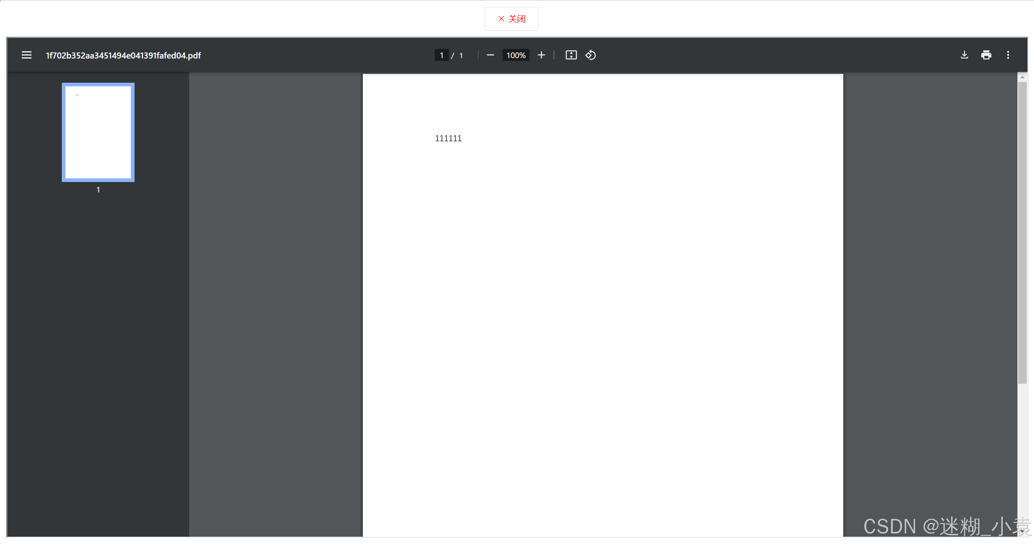Zoom out of the PDF document

click(490, 55)
